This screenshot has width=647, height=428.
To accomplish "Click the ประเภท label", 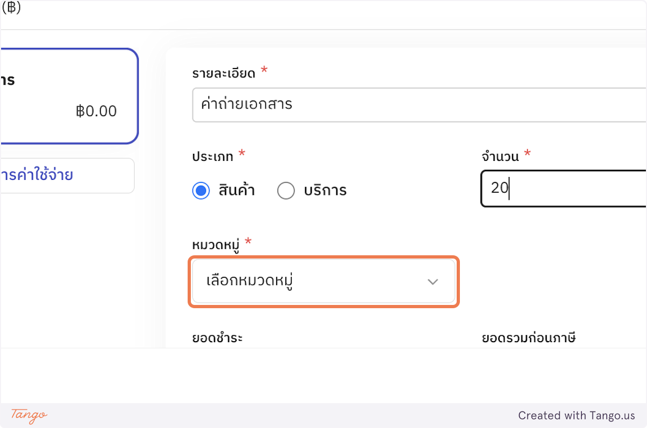I will pyautogui.click(x=213, y=157).
